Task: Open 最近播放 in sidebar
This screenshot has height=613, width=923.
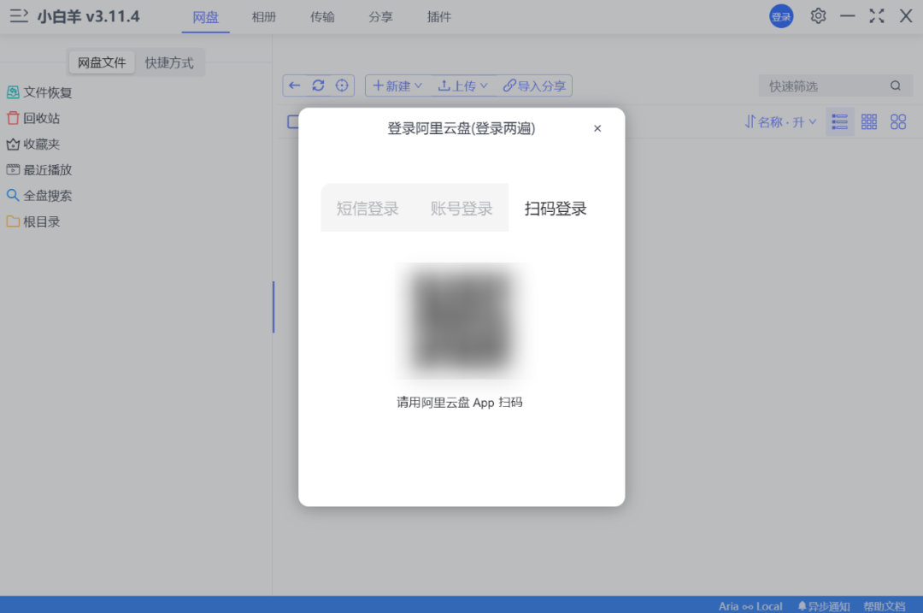Action: (x=39, y=170)
